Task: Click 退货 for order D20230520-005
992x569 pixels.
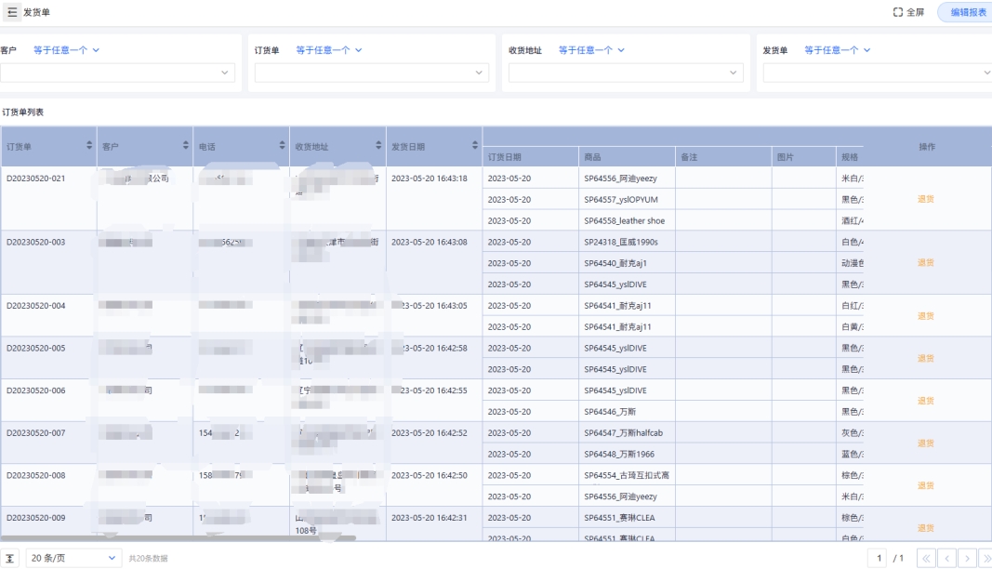Action: tap(926, 358)
